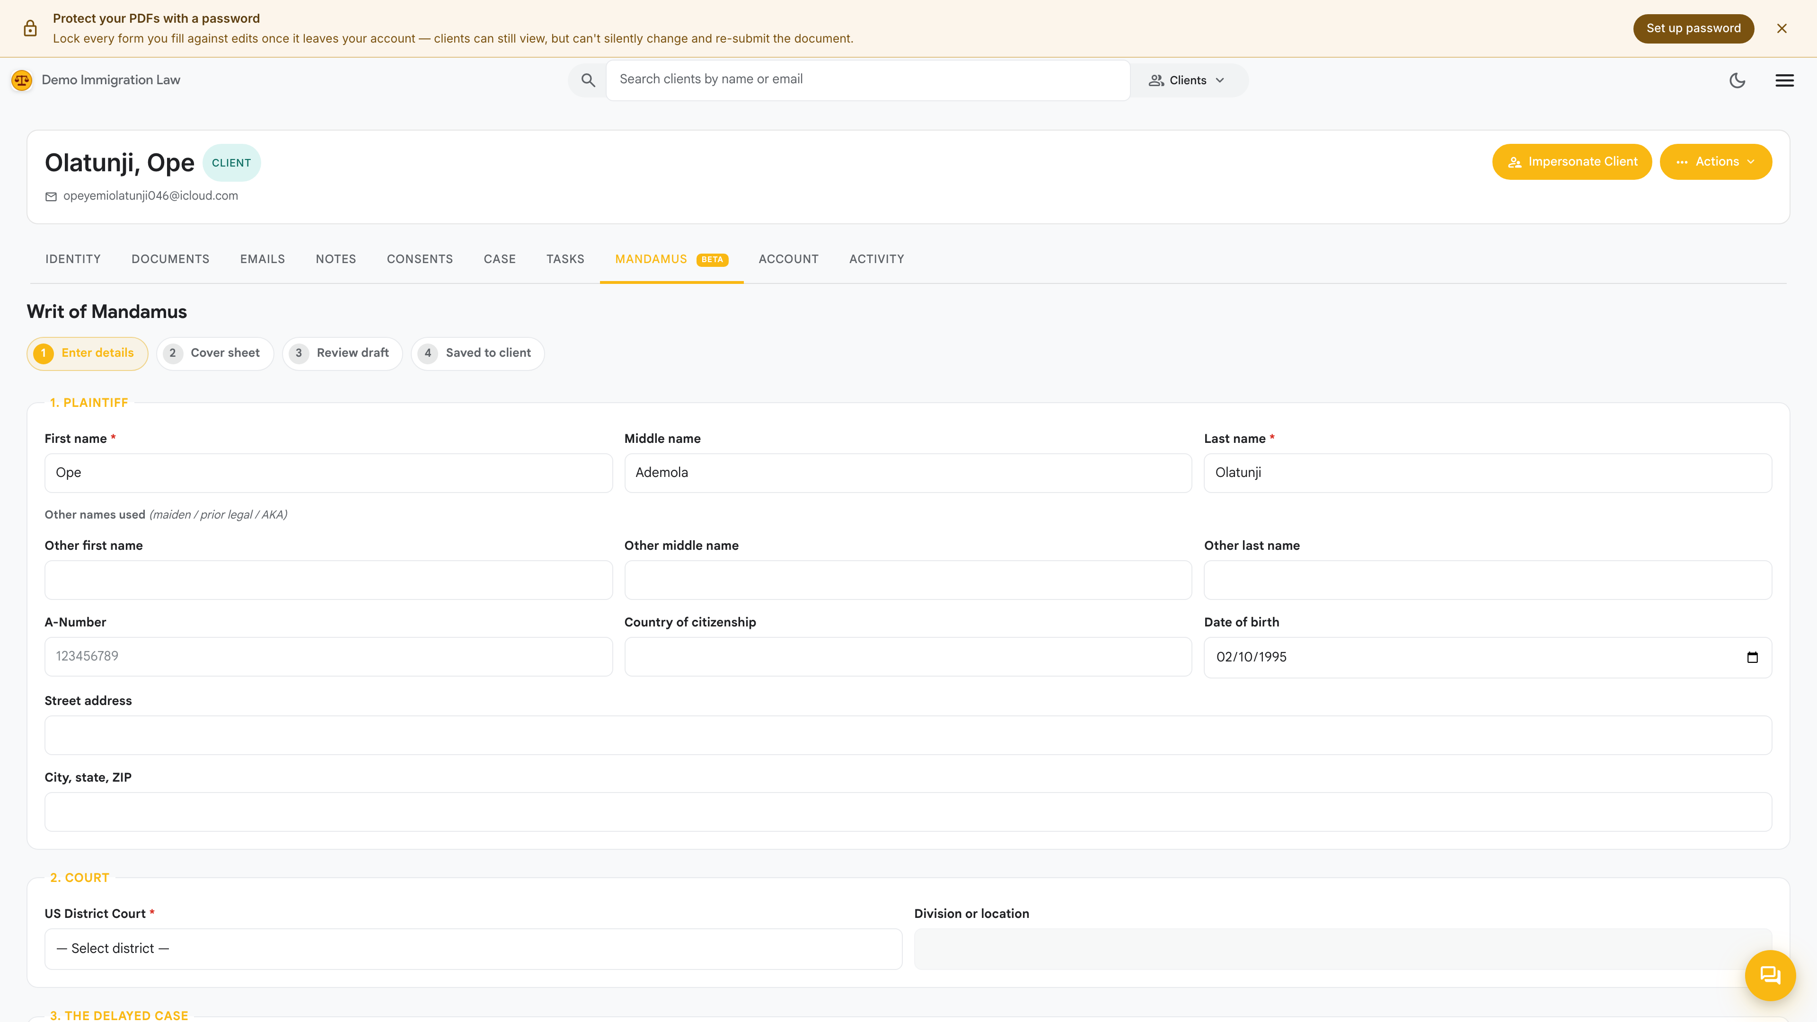Switch to the ACCOUNT tab
This screenshot has width=1817, height=1022.
point(788,259)
